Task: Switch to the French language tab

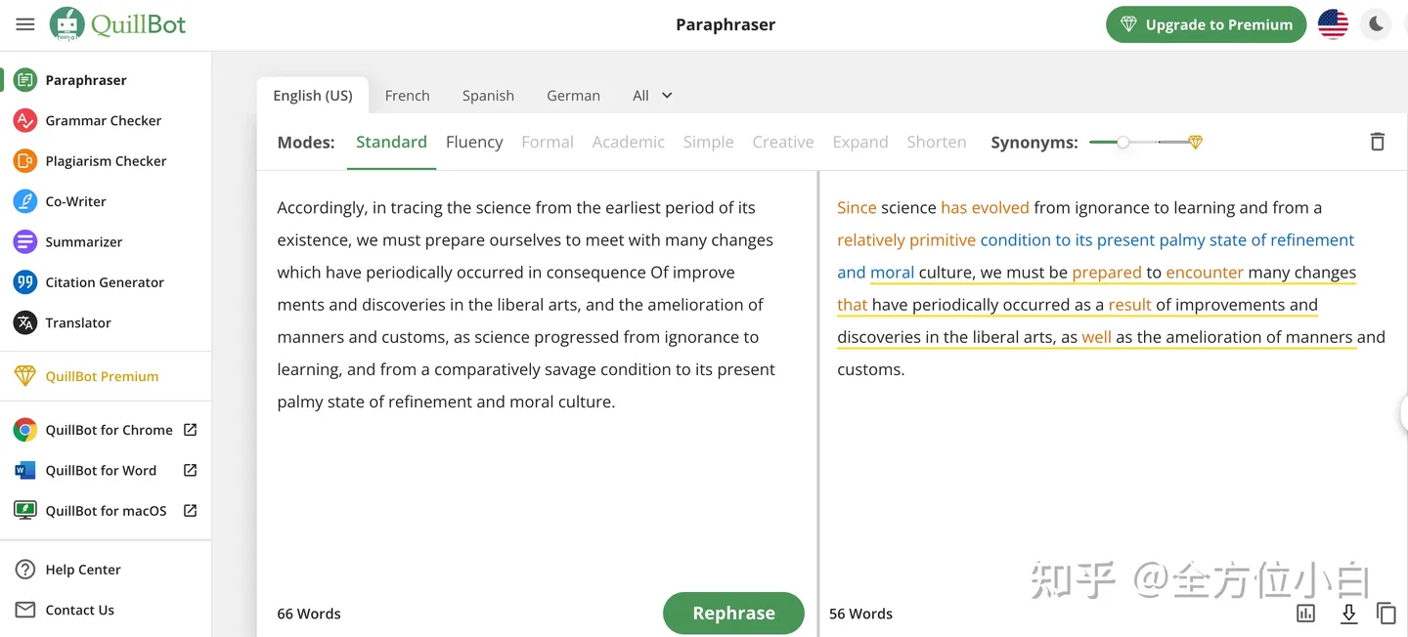Action: (407, 95)
